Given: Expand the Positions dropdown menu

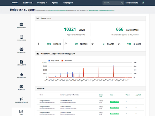Looking at the screenshot, I should point(42,3).
